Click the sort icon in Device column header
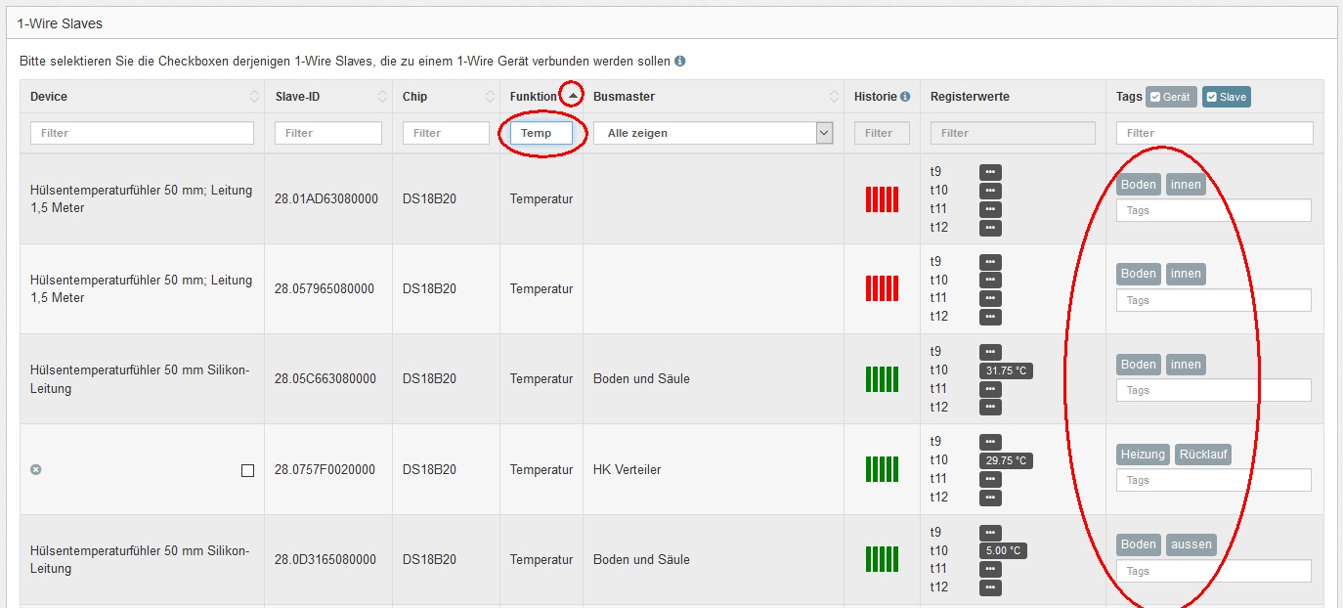This screenshot has width=1343, height=608. [x=254, y=97]
